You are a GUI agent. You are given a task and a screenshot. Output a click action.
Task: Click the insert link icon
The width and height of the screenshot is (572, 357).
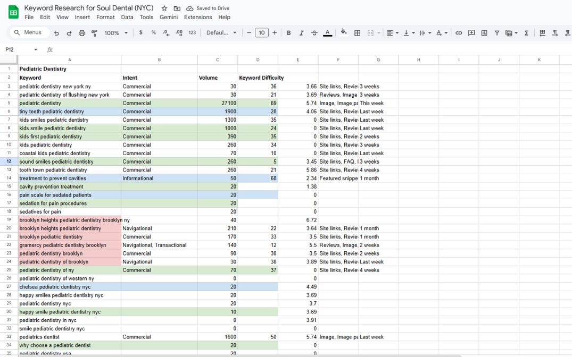pos(459,33)
